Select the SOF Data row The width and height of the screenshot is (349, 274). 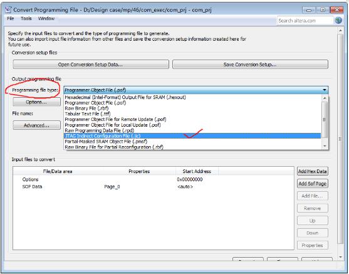point(154,187)
